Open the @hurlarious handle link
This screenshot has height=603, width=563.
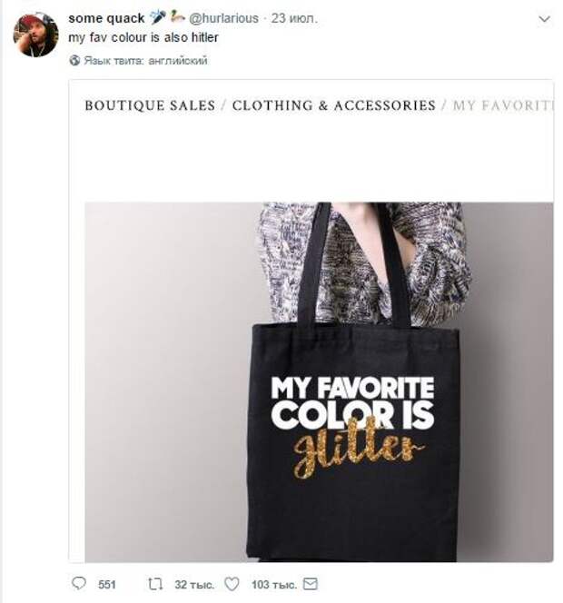point(223,18)
